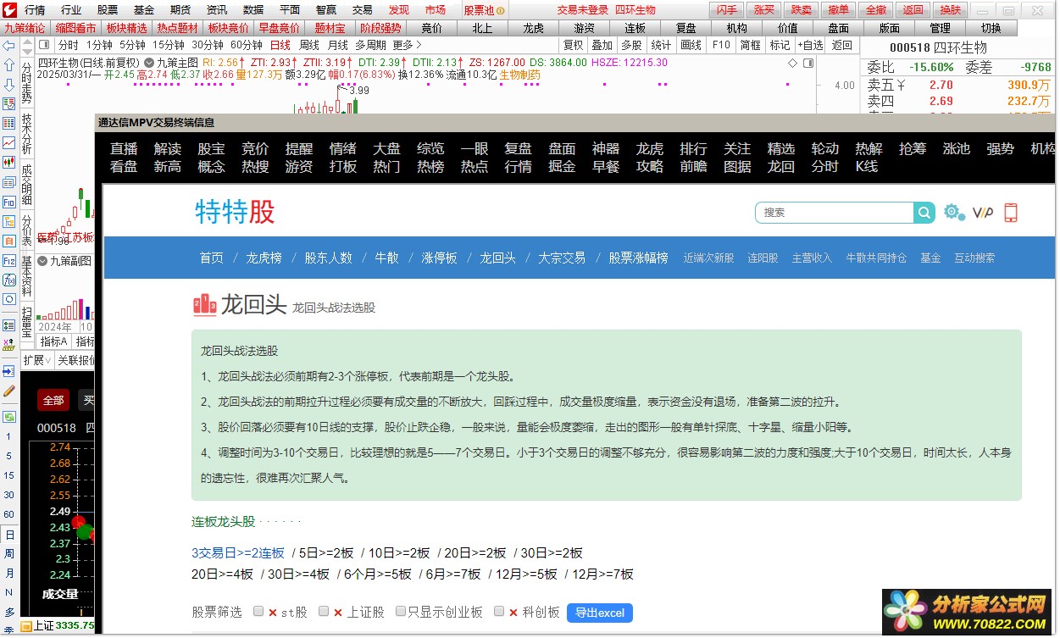Click the blue arrow import sidebar icon
1060x638 pixels.
8,371
